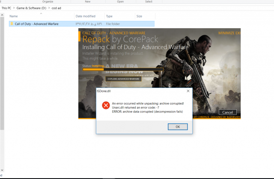Close the ISDone.dll dialog with the X

(x=188, y=91)
